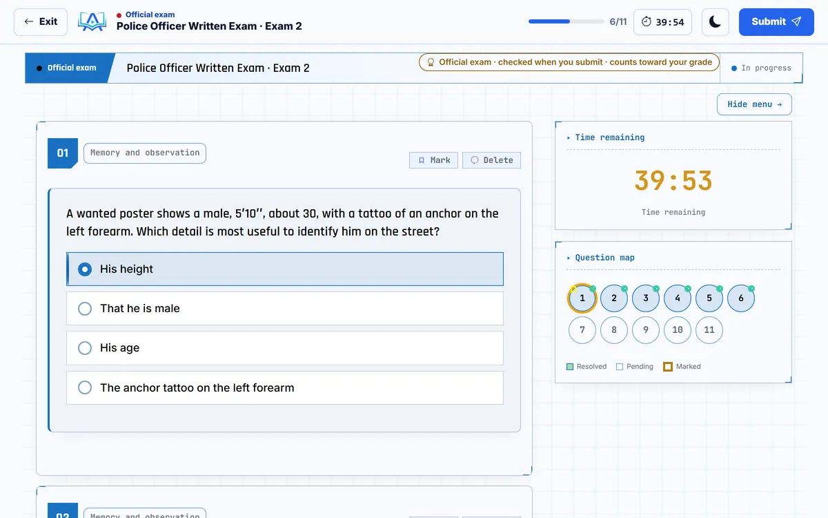Click the "Memory and observation" category tag
Screen dimensions: 828x518
[x=145, y=153]
